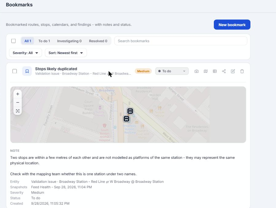This screenshot has width=276, height=208.
Task: Switch to the To do 1 tab
Action: [x=44, y=41]
